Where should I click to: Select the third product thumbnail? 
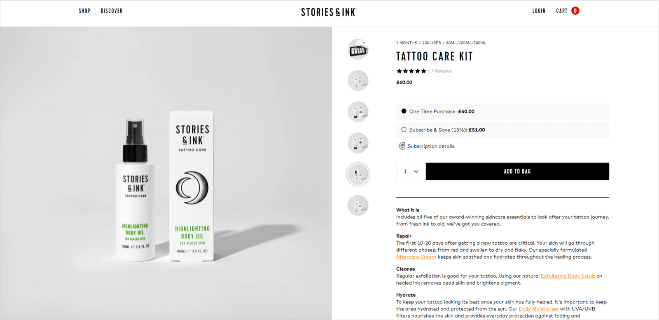pyautogui.click(x=358, y=112)
